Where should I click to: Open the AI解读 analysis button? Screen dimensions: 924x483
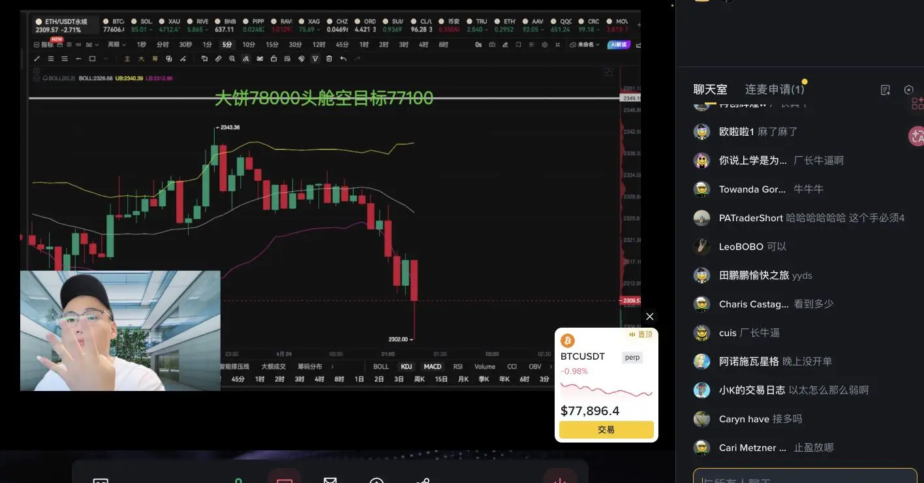coord(617,44)
